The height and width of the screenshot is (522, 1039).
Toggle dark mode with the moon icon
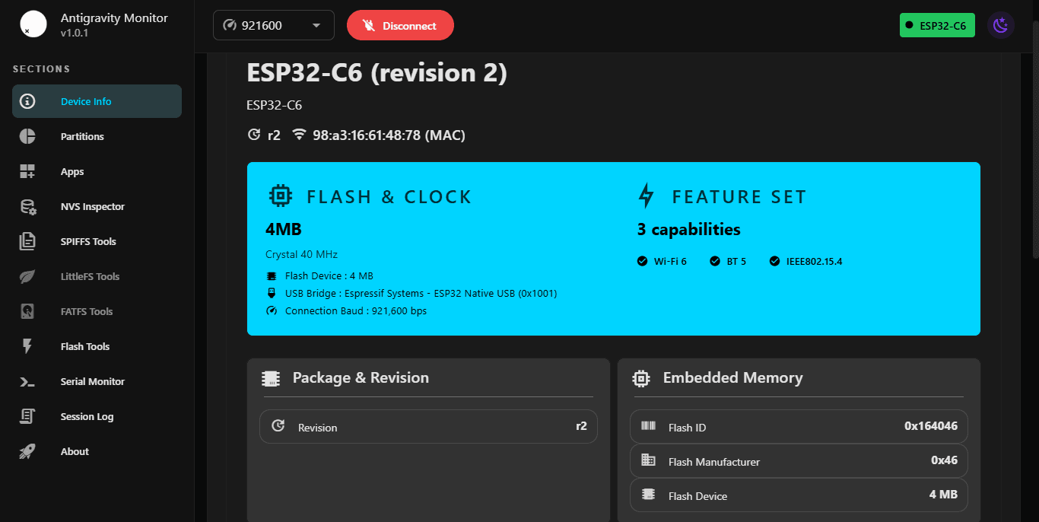(x=1000, y=24)
